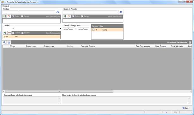Enable Exceto under Grupo de Produto

point(82,16)
